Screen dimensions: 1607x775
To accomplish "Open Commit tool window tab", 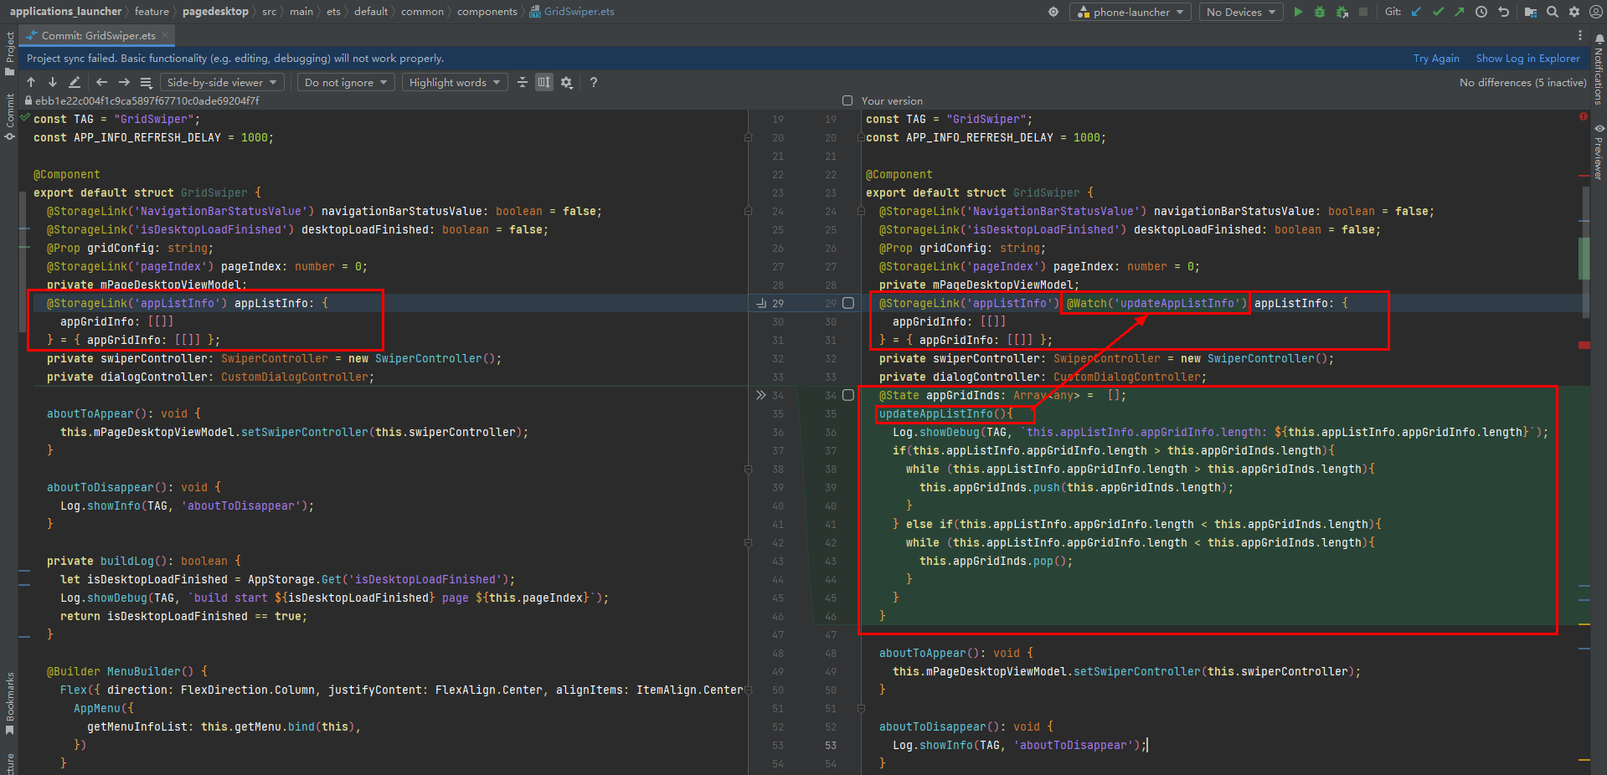I will coord(9,116).
